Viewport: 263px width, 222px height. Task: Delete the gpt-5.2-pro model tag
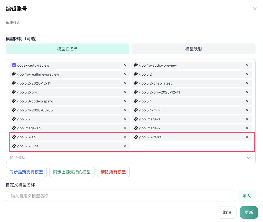pos(125,92)
